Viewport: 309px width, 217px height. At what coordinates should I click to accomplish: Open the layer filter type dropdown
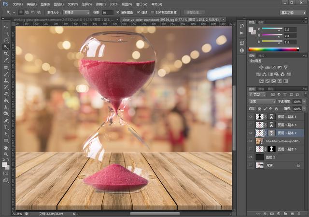pyautogui.click(x=257, y=95)
